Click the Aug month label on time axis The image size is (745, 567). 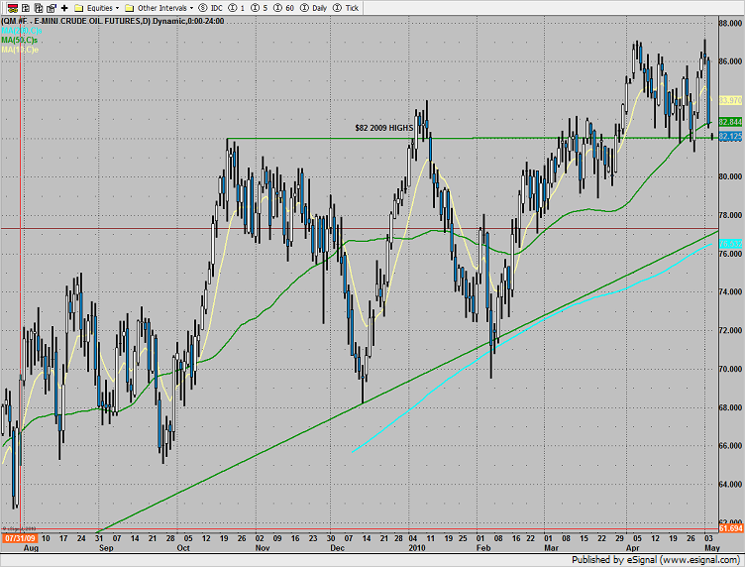(x=31, y=548)
